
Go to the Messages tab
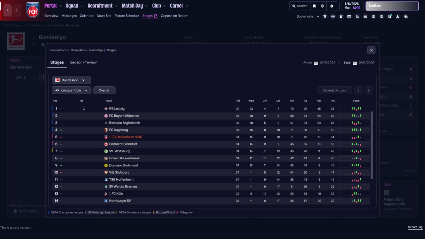[69, 16]
